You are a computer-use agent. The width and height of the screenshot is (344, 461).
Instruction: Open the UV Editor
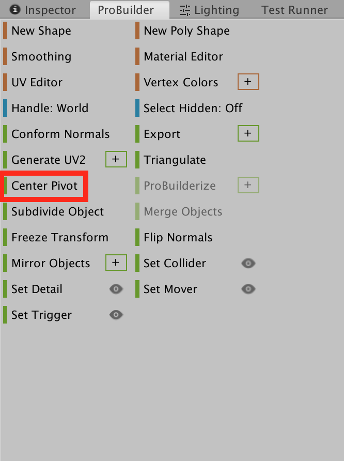coord(37,83)
